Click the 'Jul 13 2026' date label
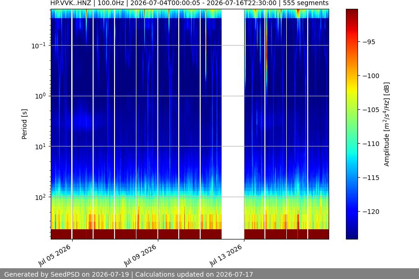This screenshot has height=279, width=419. [x=226, y=255]
